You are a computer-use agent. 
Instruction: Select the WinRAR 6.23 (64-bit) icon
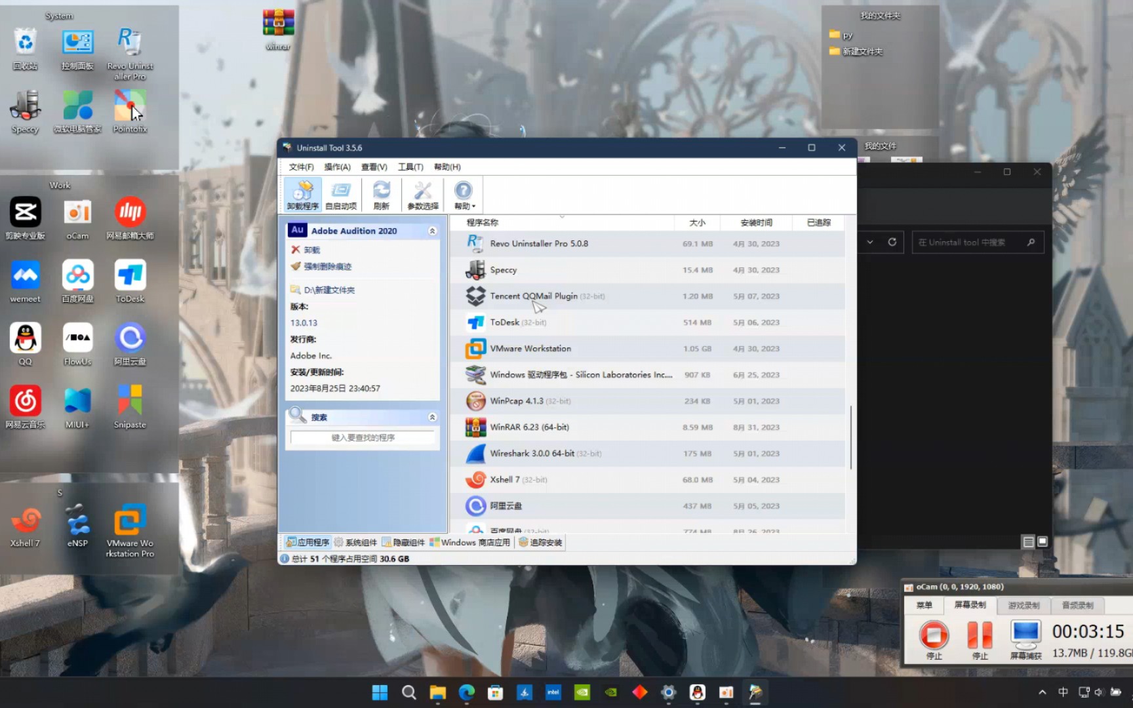(475, 427)
